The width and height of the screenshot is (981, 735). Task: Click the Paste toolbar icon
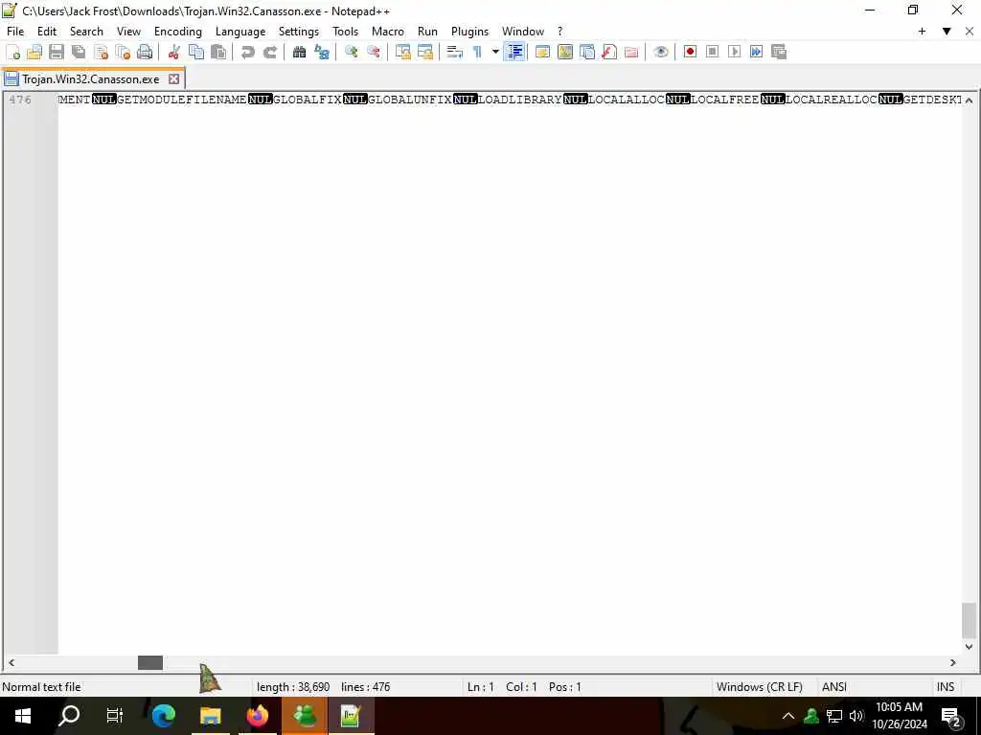tap(218, 52)
